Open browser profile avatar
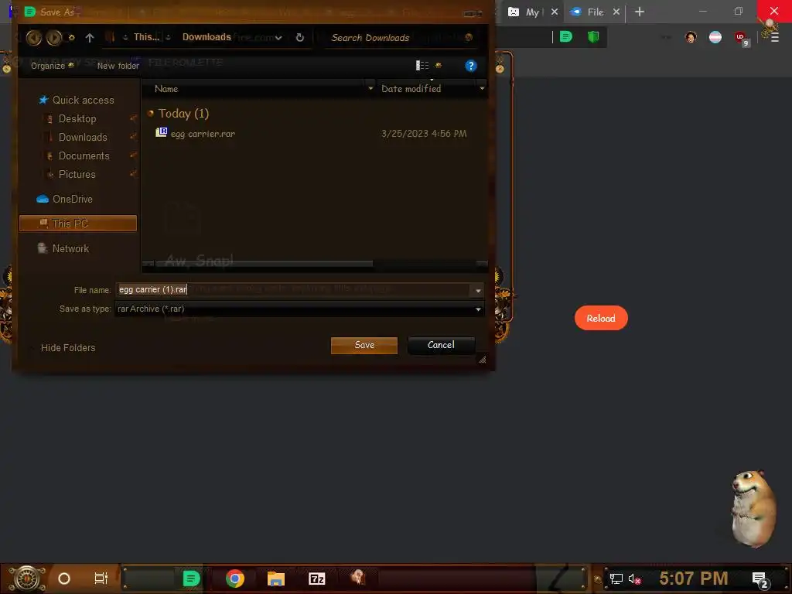Screen dimensions: 792x594 691,37
